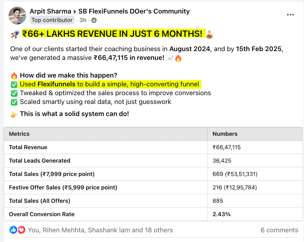Open the SB FlexiFunnels DOer's Community group
This screenshot has width=304, height=242.
coord(133,11)
